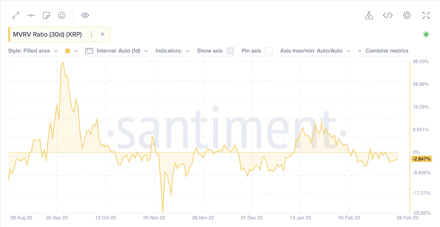Open the Interval: Auto (1d) dropdown

[x=117, y=51]
